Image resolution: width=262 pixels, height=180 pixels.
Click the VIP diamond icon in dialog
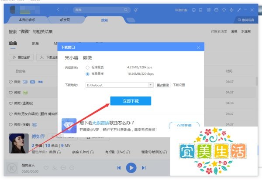(69, 126)
